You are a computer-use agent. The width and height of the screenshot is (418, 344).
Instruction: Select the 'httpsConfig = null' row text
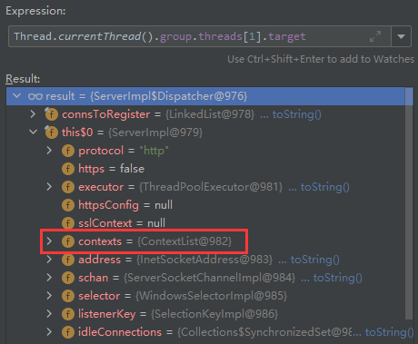coord(125,205)
